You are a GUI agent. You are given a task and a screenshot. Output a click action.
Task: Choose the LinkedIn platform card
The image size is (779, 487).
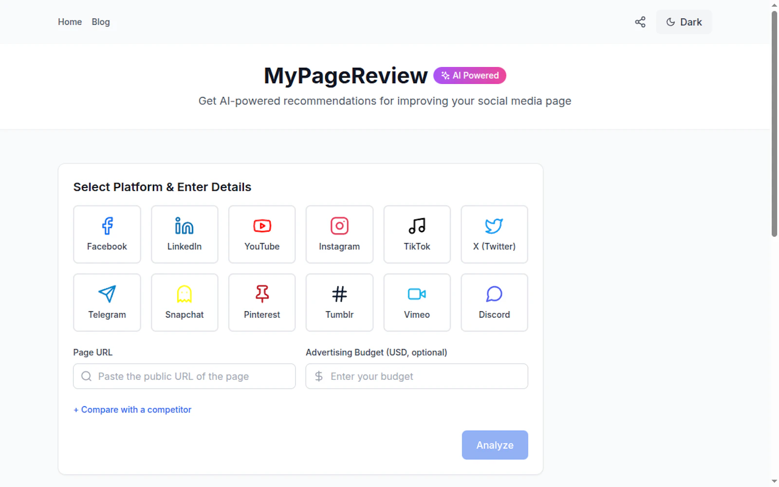[185, 234]
